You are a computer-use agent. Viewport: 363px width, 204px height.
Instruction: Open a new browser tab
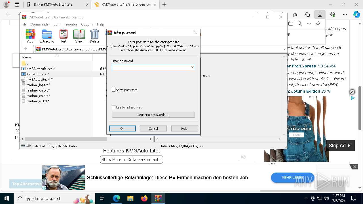164,5
